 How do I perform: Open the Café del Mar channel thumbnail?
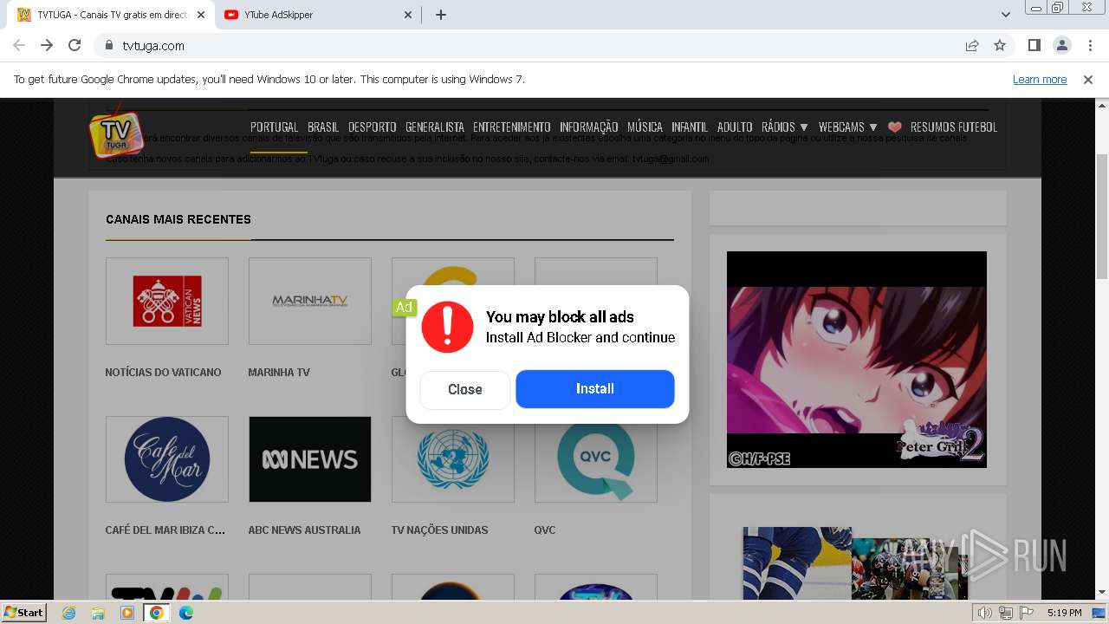167,459
